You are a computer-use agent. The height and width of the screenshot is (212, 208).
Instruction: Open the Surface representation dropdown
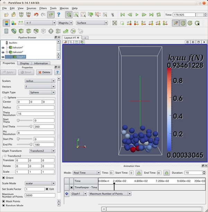tap(92, 23)
